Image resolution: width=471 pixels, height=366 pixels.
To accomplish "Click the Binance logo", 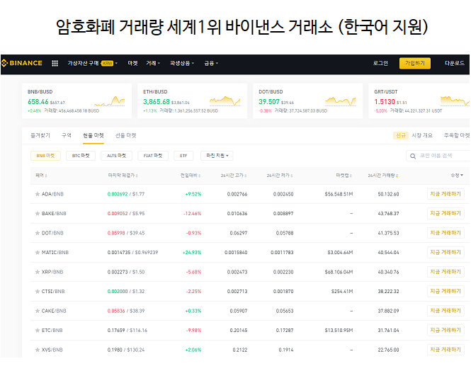I will pyautogui.click(x=22, y=63).
